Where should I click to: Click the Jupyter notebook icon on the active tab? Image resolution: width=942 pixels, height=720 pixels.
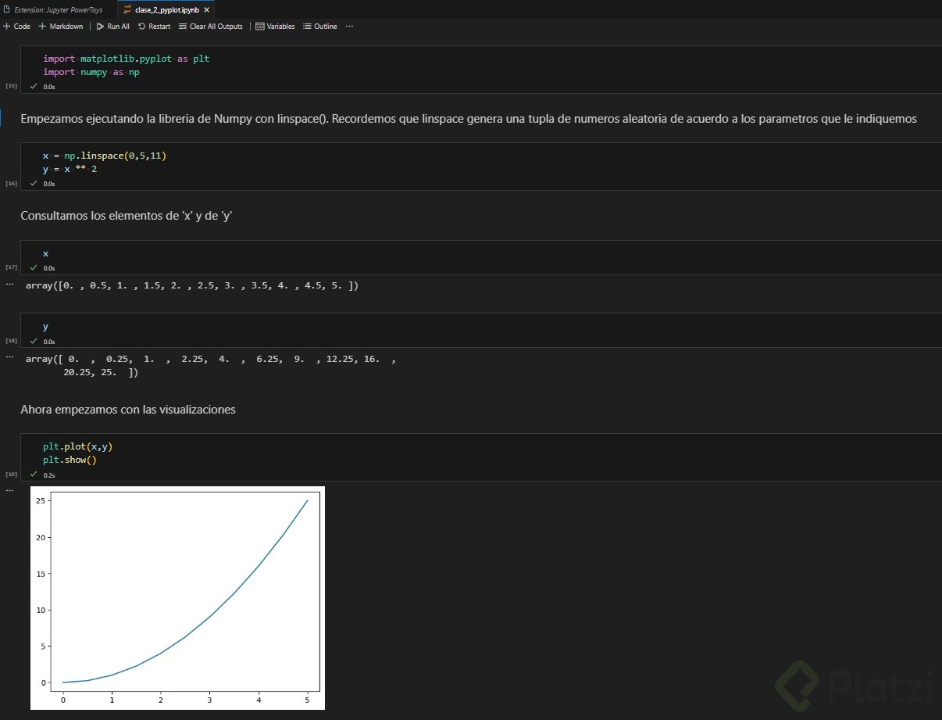pyautogui.click(x=127, y=10)
